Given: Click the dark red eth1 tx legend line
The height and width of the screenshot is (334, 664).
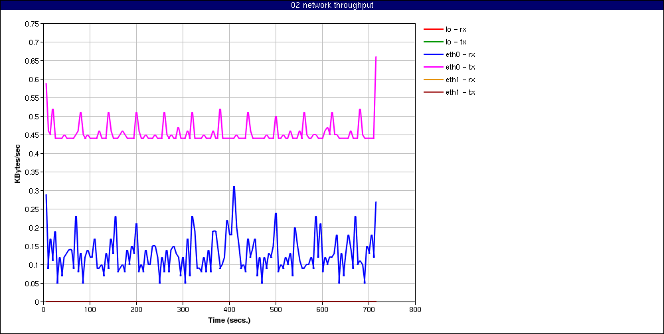Looking at the screenshot, I should pyautogui.click(x=432, y=91).
